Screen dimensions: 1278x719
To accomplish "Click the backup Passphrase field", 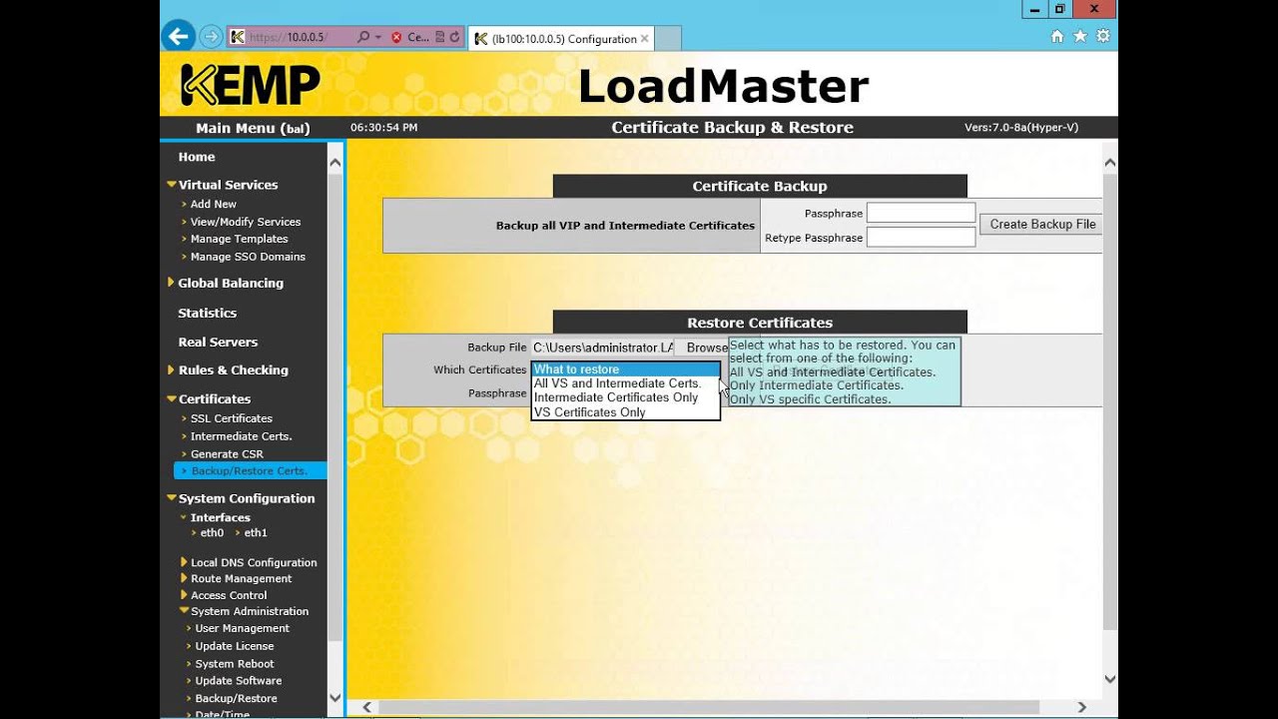I will coord(921,213).
